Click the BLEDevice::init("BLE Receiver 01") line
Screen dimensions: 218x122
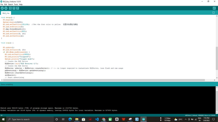[21, 63]
